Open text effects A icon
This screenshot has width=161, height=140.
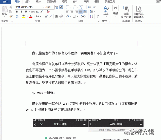[x=17, y=16]
